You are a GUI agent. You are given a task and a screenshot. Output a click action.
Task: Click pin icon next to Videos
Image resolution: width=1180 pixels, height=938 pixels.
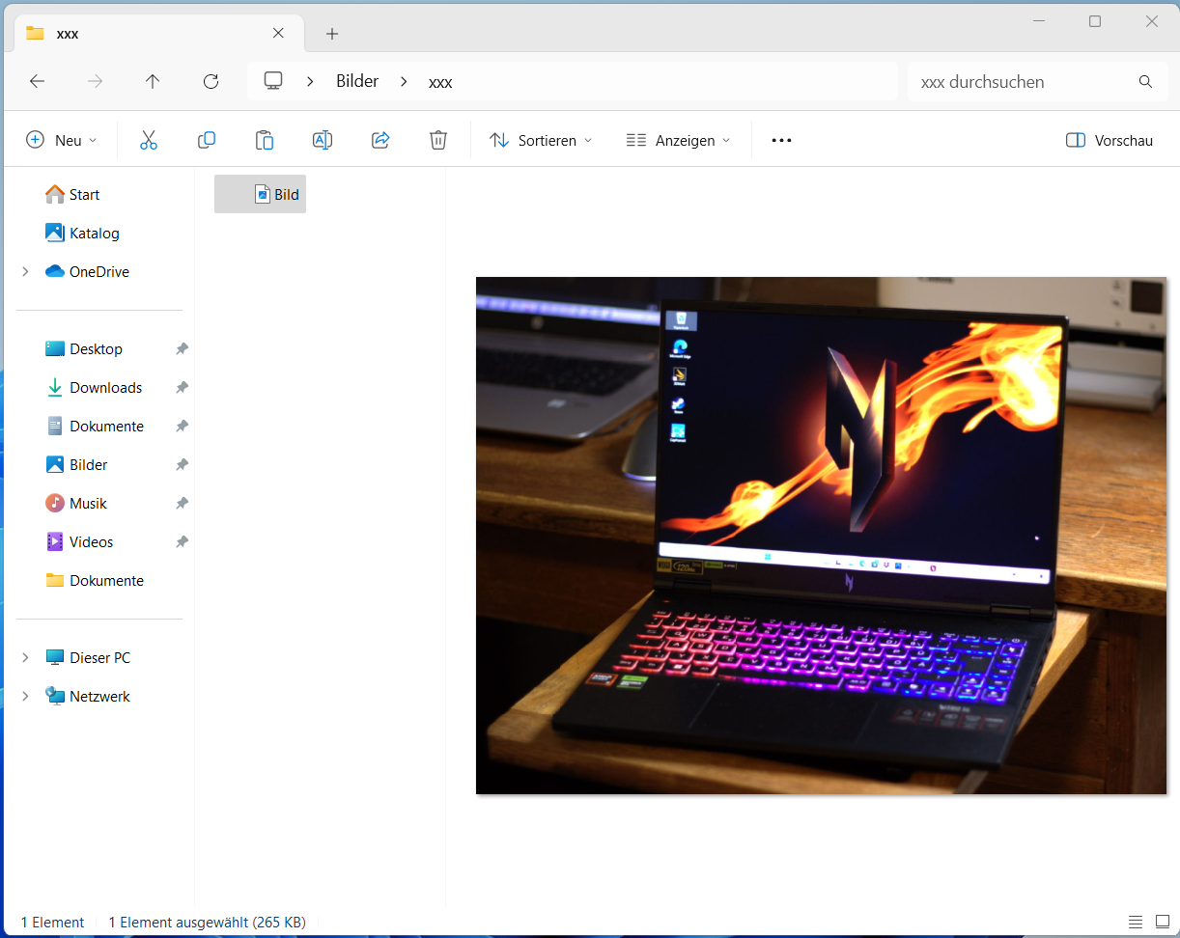coord(182,542)
